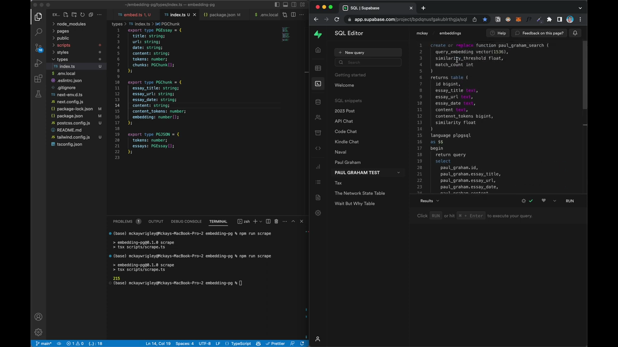Viewport: 618px width, 347px height.
Task: Open the DEBUG CONSOLE panel tab
Action: pyautogui.click(x=186, y=221)
